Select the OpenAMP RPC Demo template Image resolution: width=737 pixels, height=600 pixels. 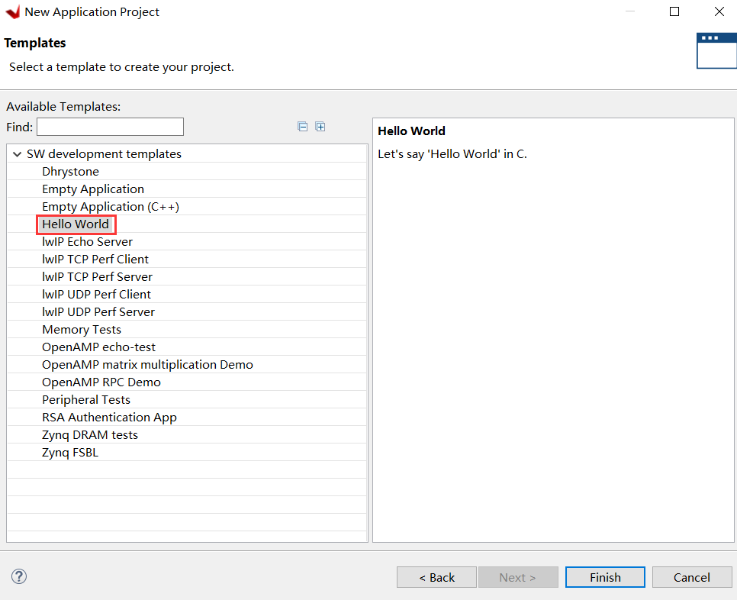pyautogui.click(x=101, y=382)
